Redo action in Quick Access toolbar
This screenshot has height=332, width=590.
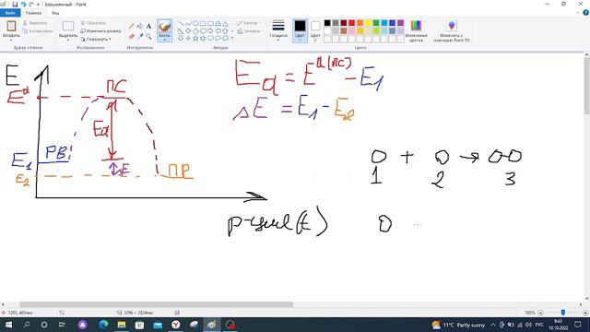31,5
